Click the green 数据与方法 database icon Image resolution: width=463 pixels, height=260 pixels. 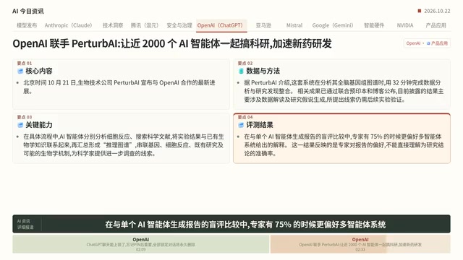pos(241,71)
